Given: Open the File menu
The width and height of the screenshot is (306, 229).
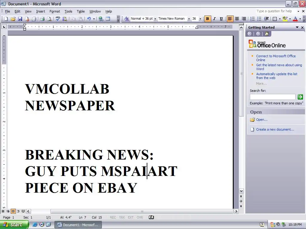Looking at the screenshot, I should click(7, 11).
